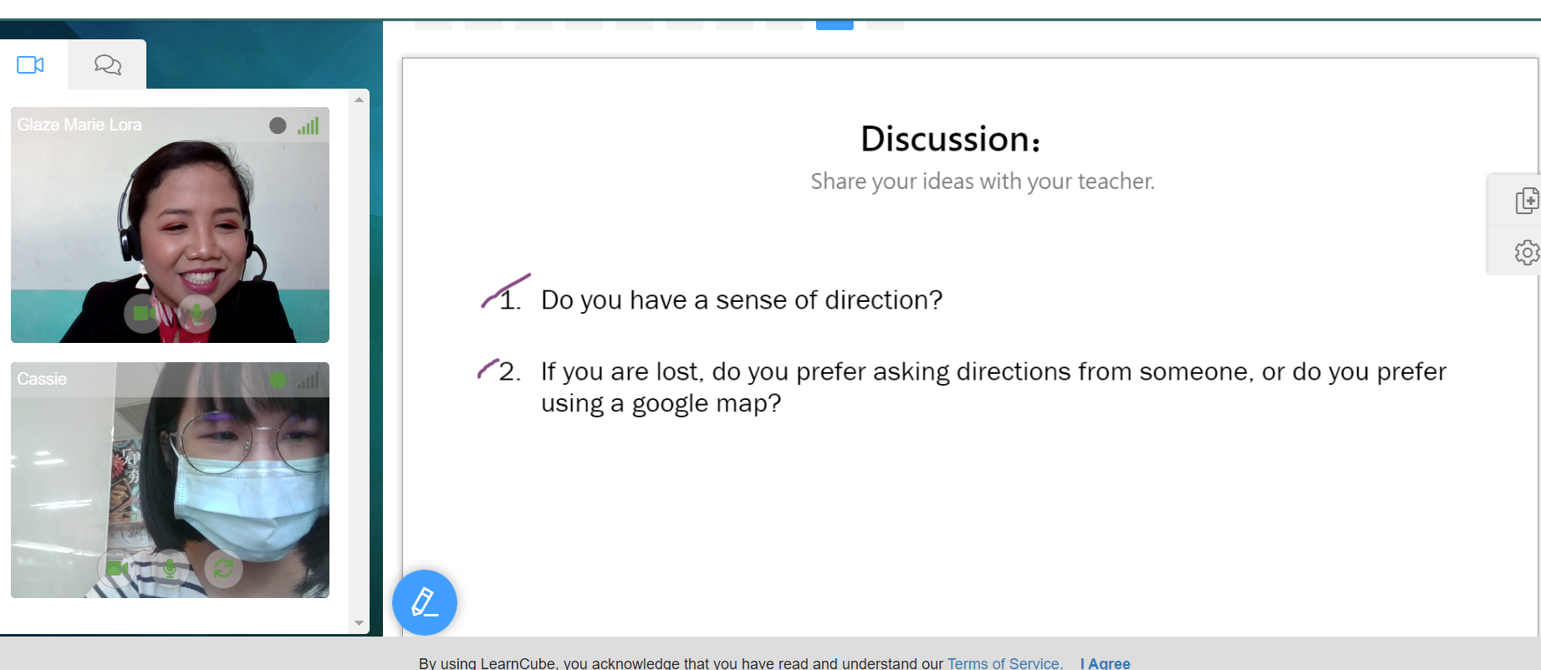Toggle Cassie's camera button
1541x670 pixels.
click(x=117, y=569)
